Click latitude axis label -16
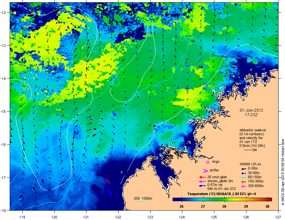The width and height of the screenshot is (285, 220). [4, 145]
